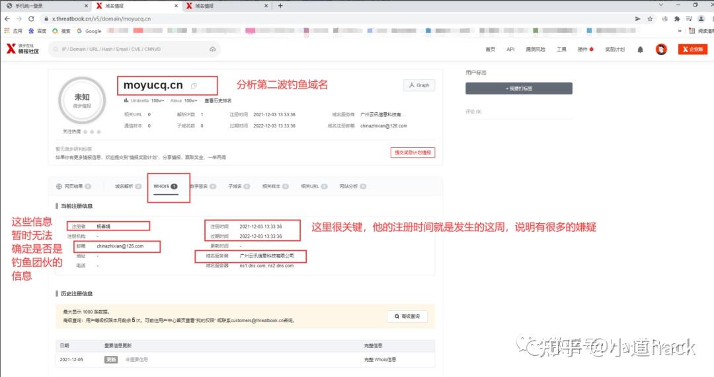Click the 提交奖励计划情报 button
The width and height of the screenshot is (714, 377).
point(413,153)
